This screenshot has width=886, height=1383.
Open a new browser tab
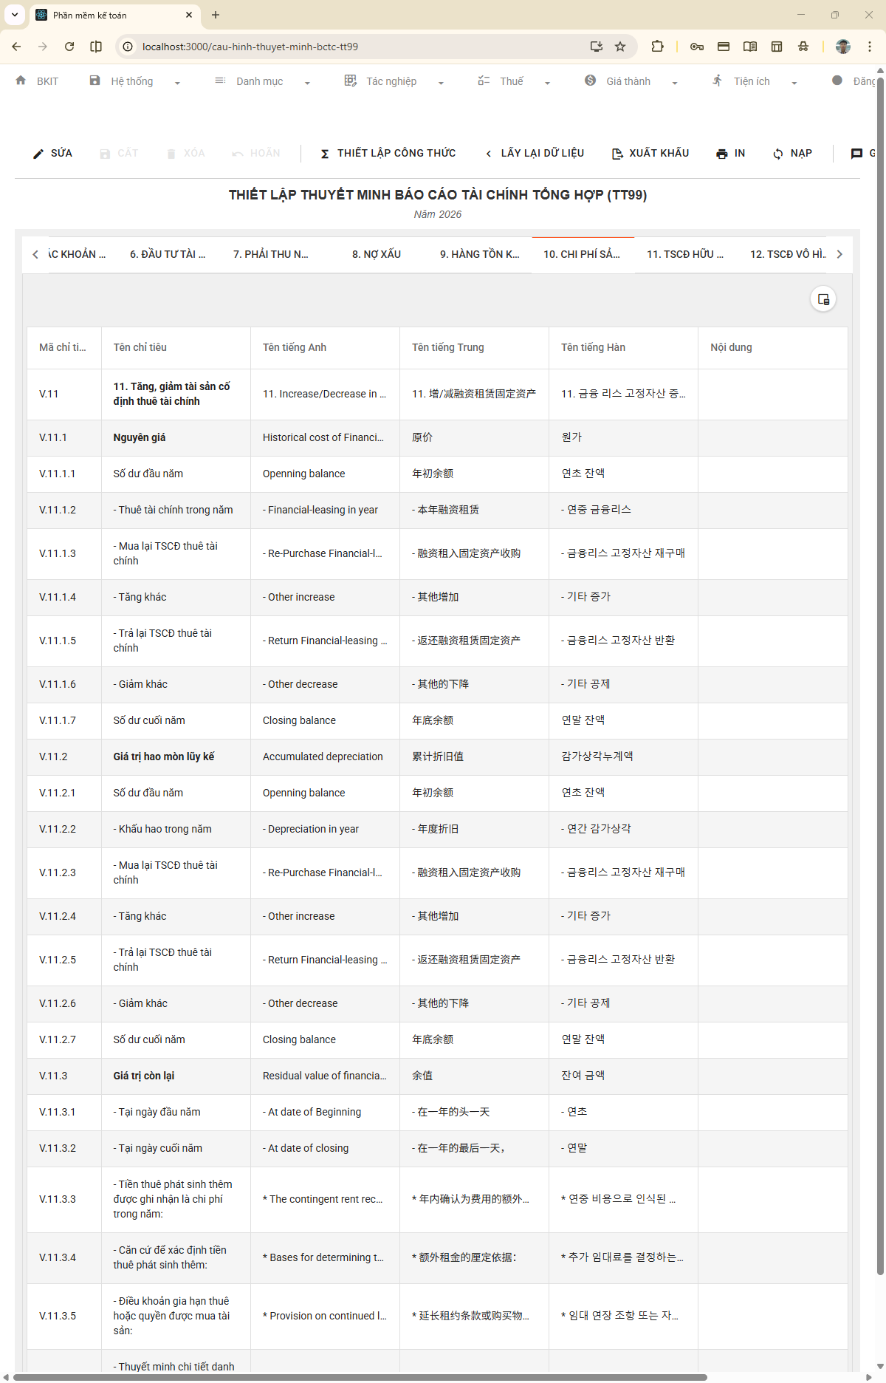click(x=216, y=15)
